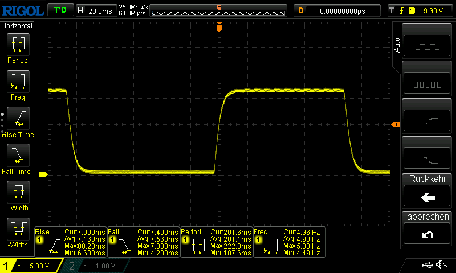Select the Freq measurement icon
The width and height of the screenshot is (456, 273).
pos(17,81)
